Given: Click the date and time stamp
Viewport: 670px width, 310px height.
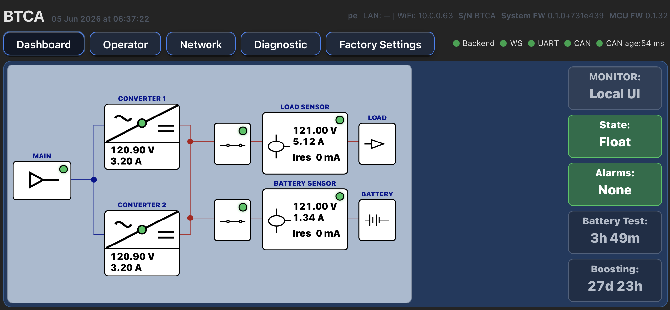Looking at the screenshot, I should 100,19.
